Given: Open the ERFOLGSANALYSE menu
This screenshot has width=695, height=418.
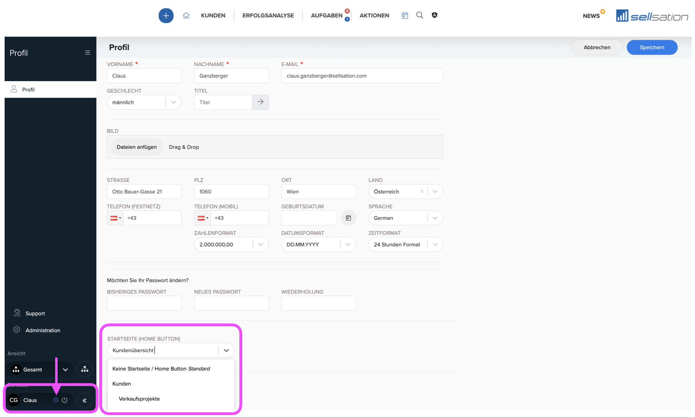Looking at the screenshot, I should [x=268, y=15].
